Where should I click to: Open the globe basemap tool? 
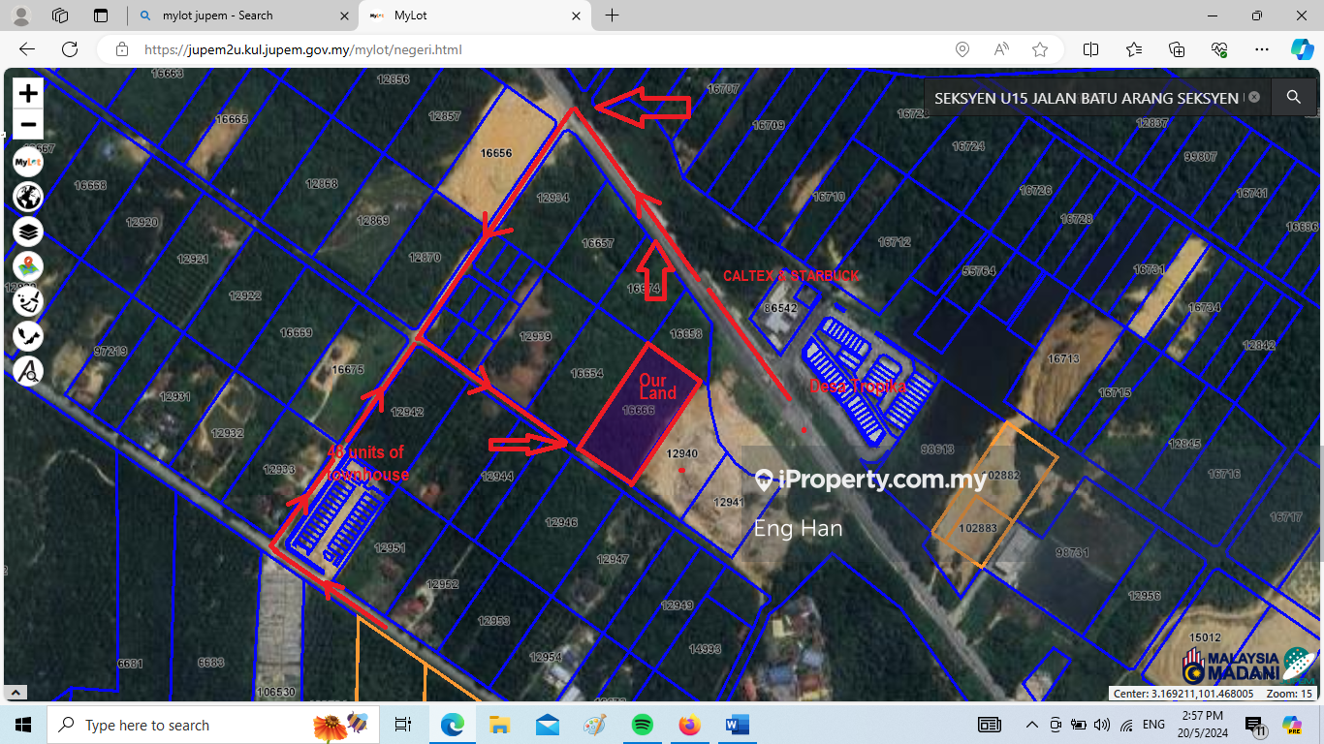[28, 197]
